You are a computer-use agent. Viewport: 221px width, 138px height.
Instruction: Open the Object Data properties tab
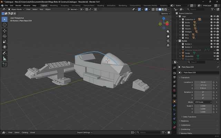[x=174, y=122]
